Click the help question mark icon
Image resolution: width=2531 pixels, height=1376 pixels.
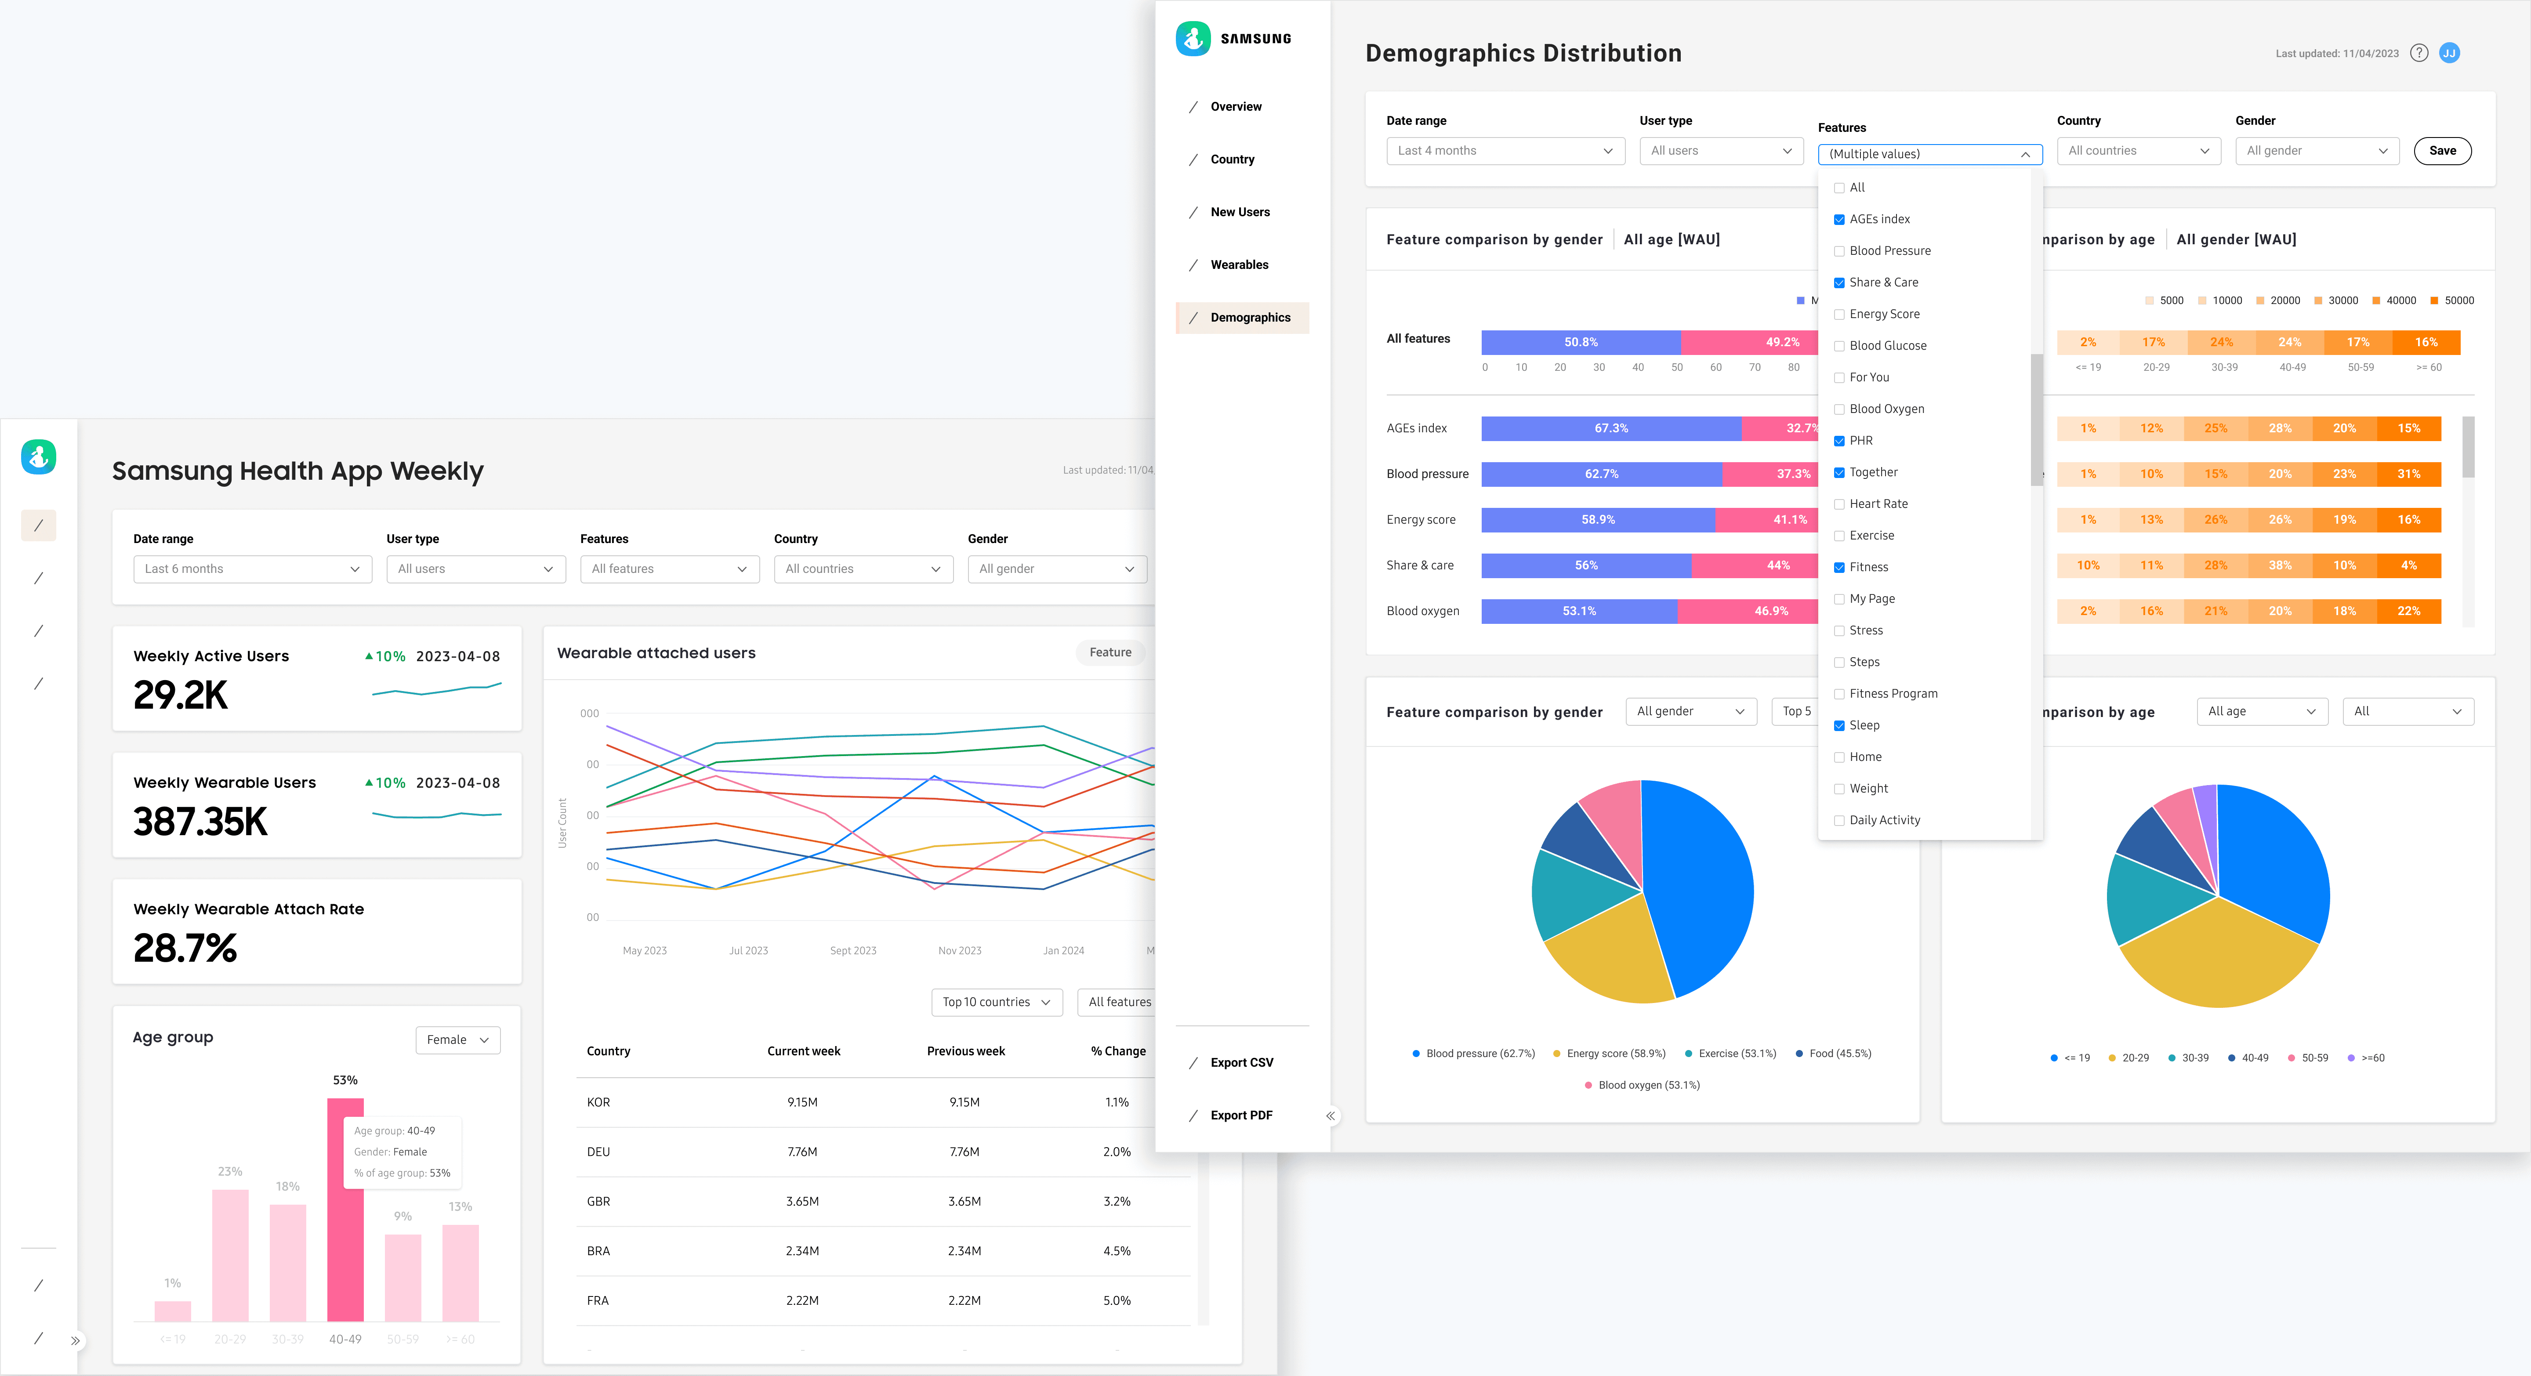pyautogui.click(x=2419, y=53)
